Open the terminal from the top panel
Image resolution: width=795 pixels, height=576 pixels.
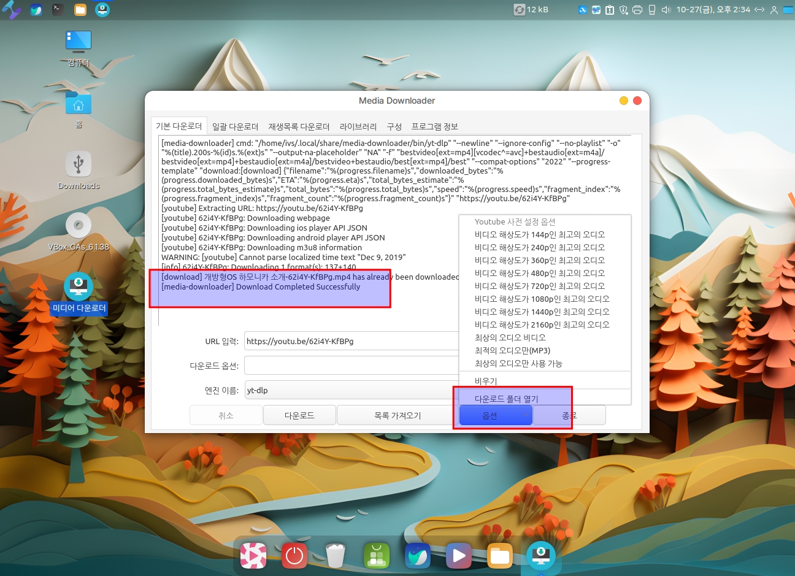point(58,9)
